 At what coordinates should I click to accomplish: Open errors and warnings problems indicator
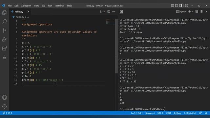pyautogui.click(x=8, y=113)
